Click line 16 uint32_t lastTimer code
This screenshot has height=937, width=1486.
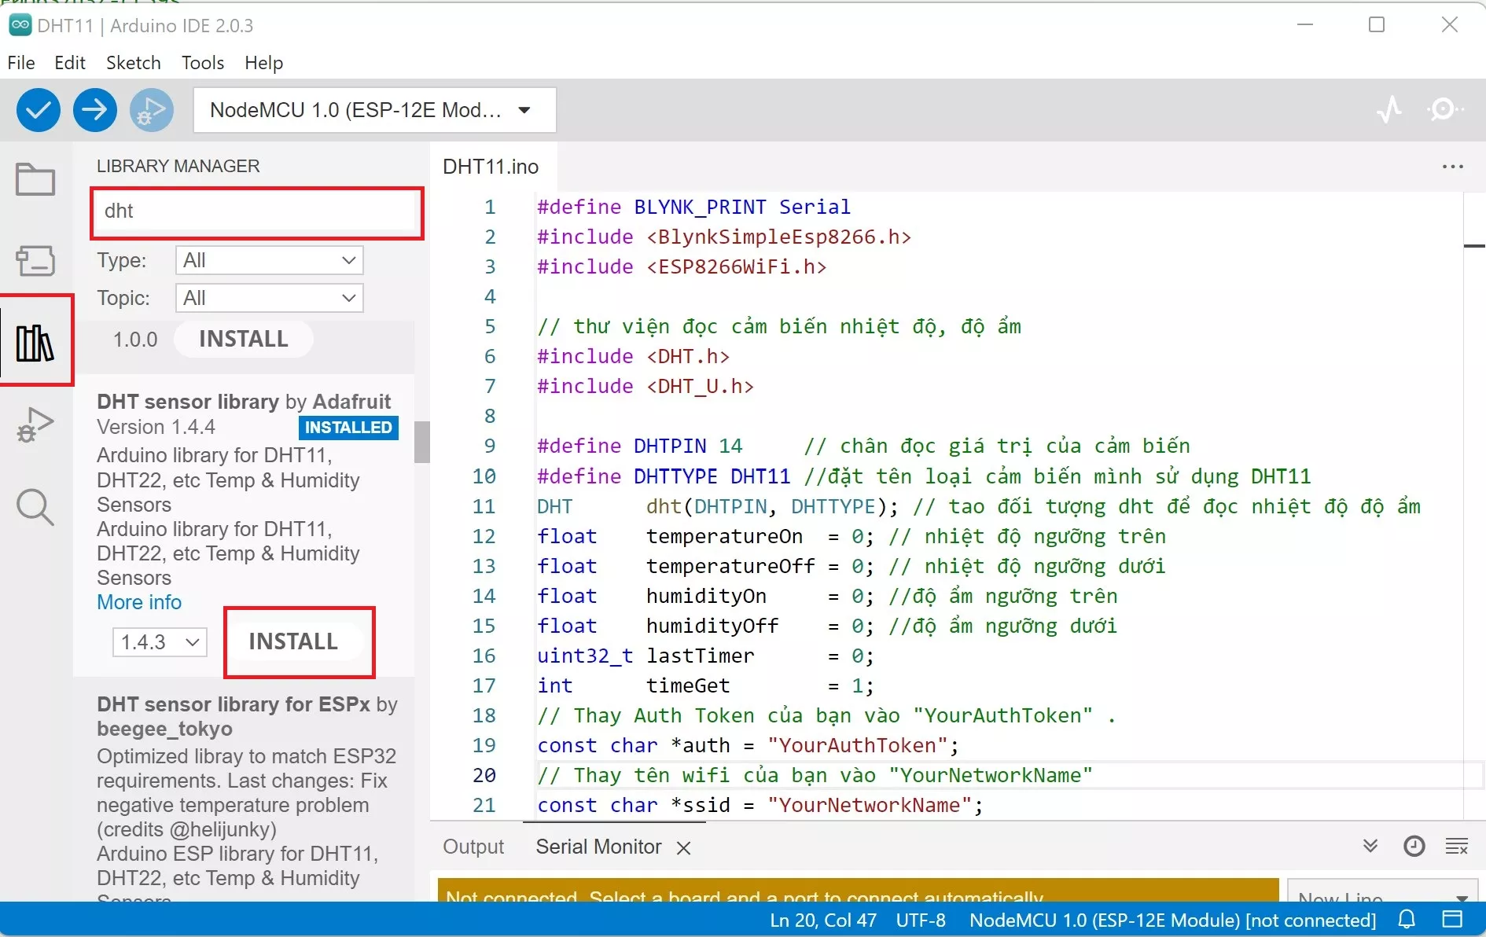click(x=705, y=656)
